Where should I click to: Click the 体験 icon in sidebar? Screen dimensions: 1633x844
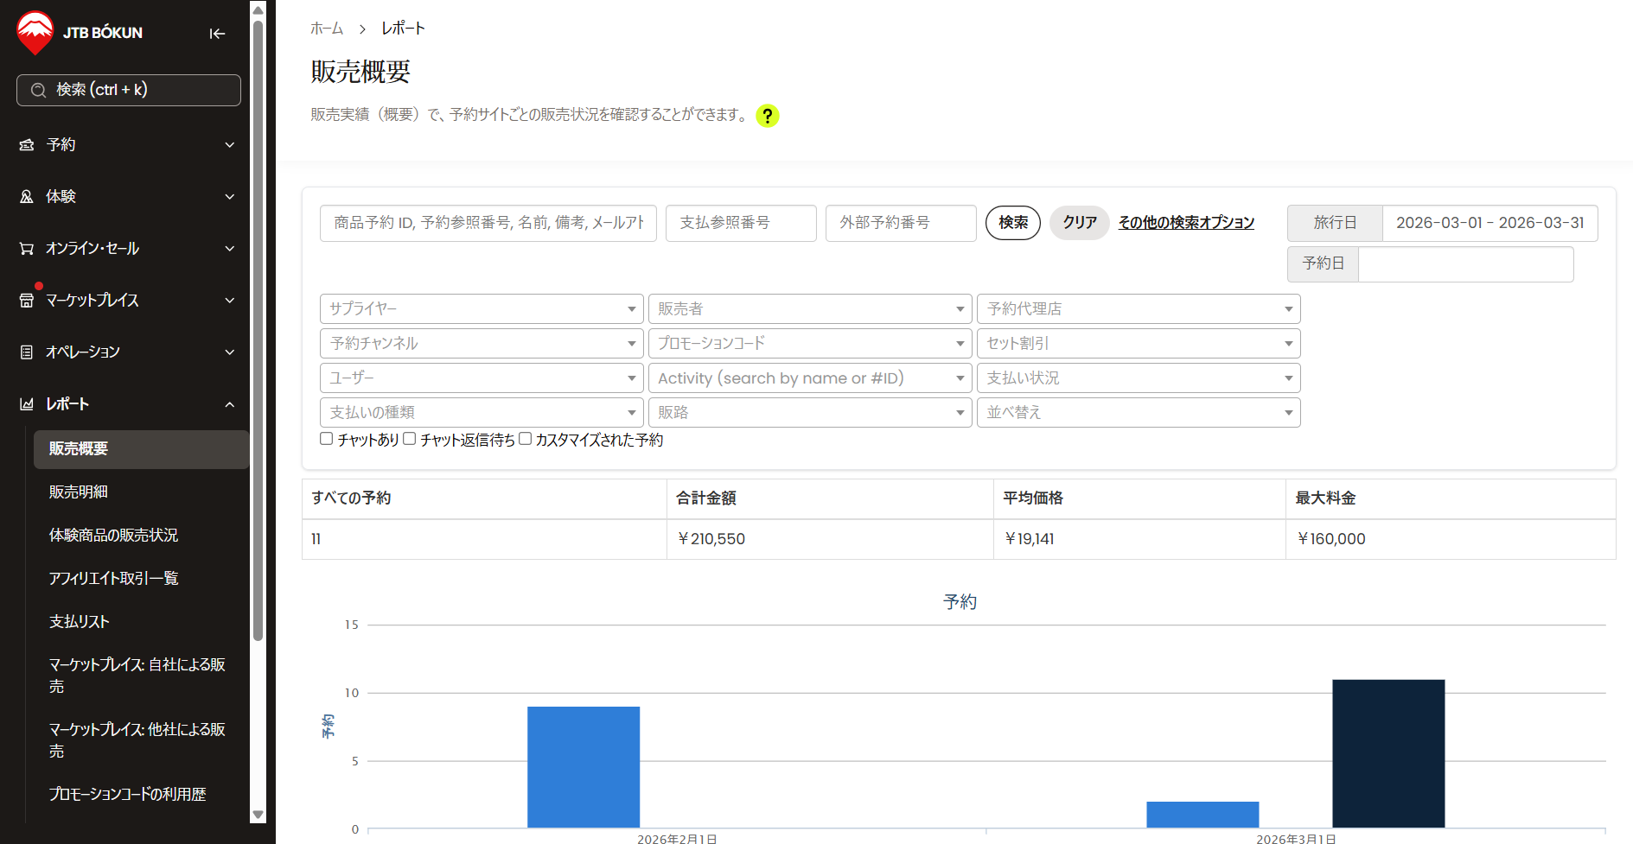[x=27, y=197]
